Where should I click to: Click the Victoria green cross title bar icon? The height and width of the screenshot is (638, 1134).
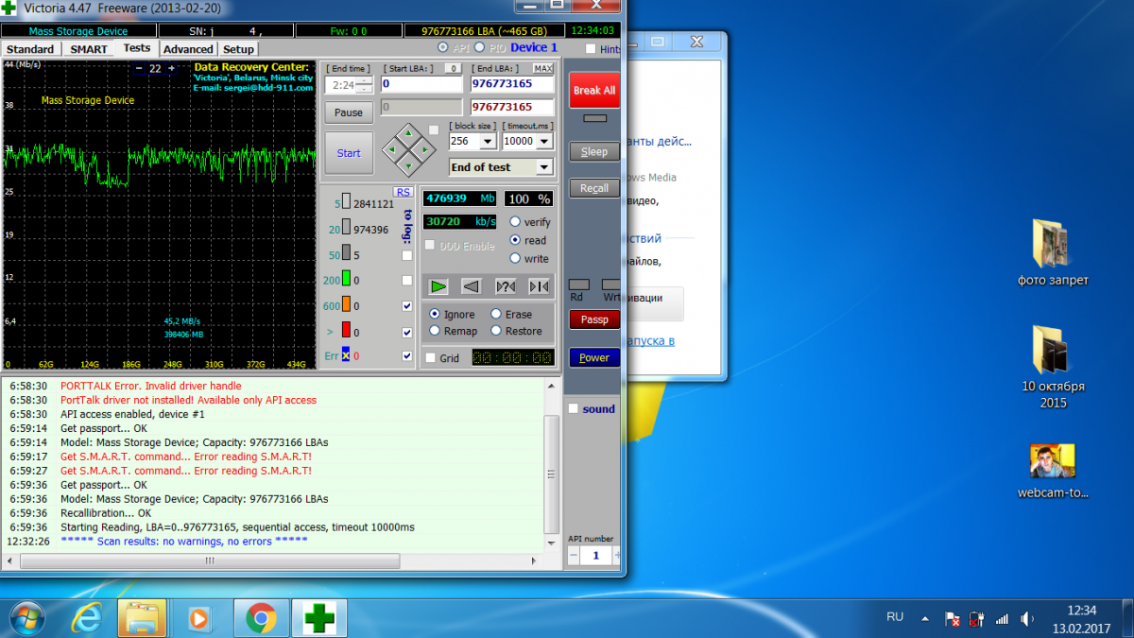coord(9,8)
